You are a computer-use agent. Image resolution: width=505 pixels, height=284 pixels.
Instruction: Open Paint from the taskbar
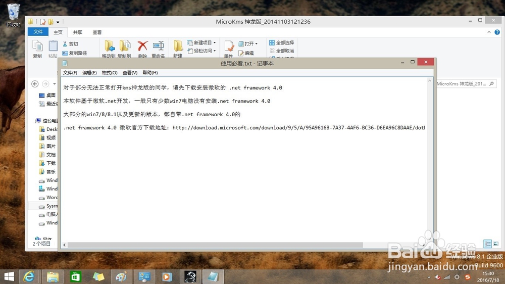[x=121, y=276]
